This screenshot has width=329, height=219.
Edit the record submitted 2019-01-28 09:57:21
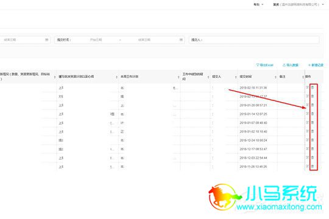click(x=308, y=105)
